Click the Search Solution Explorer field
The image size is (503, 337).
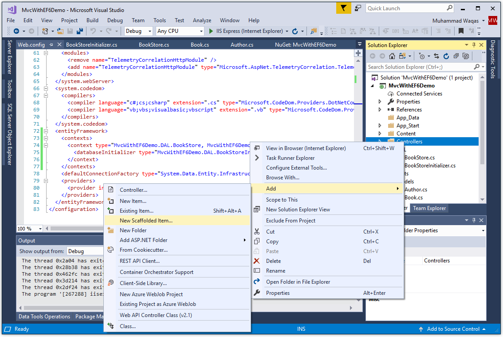click(420, 67)
